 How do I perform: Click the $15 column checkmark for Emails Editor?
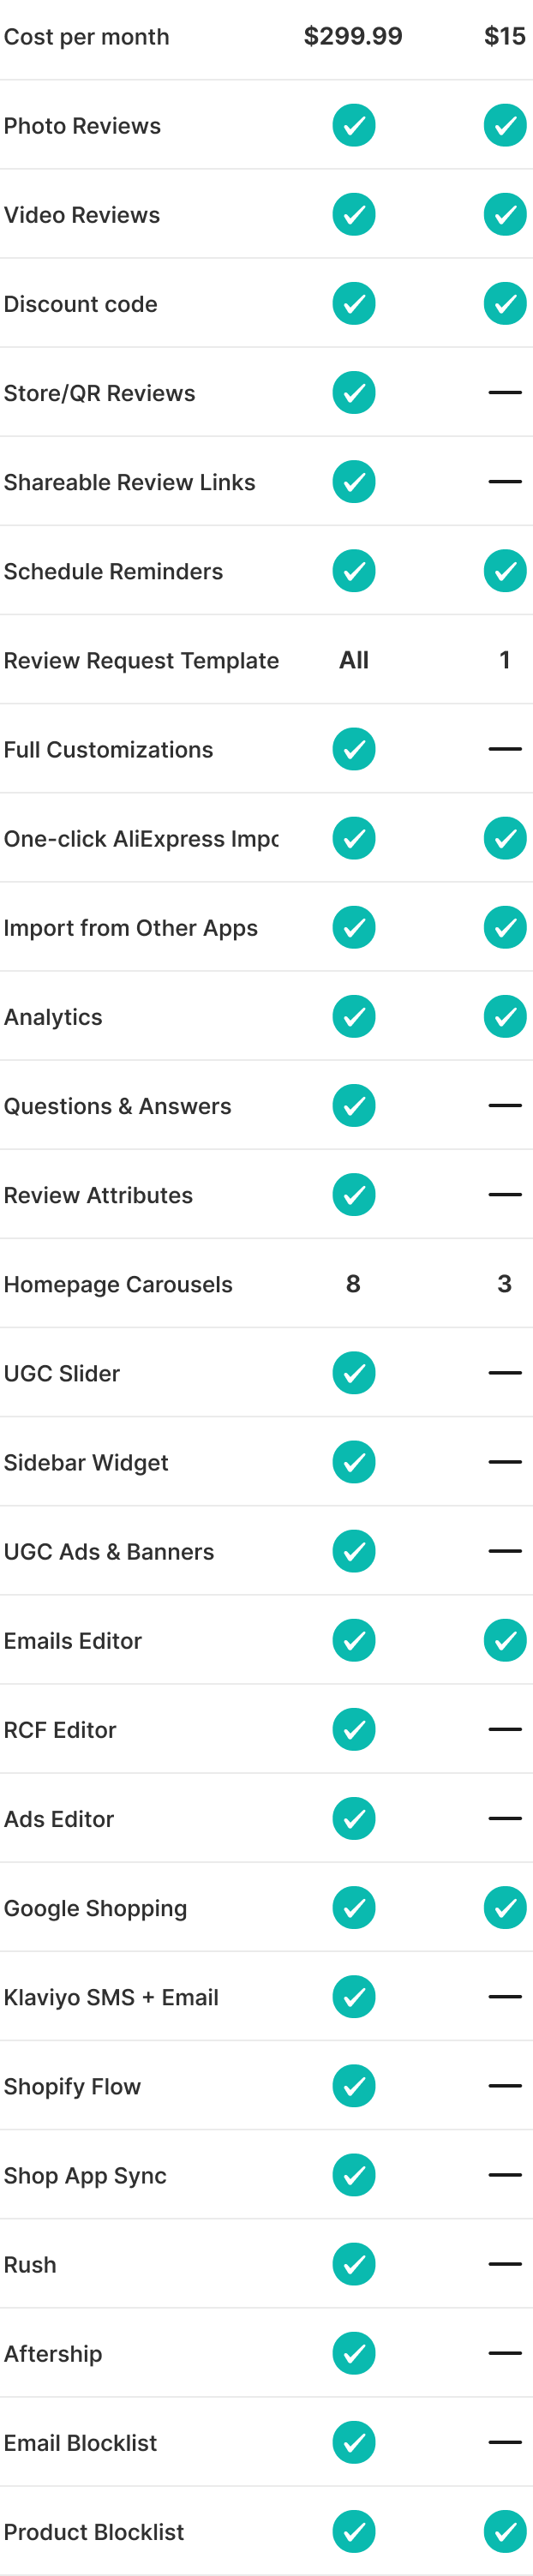coord(505,1641)
